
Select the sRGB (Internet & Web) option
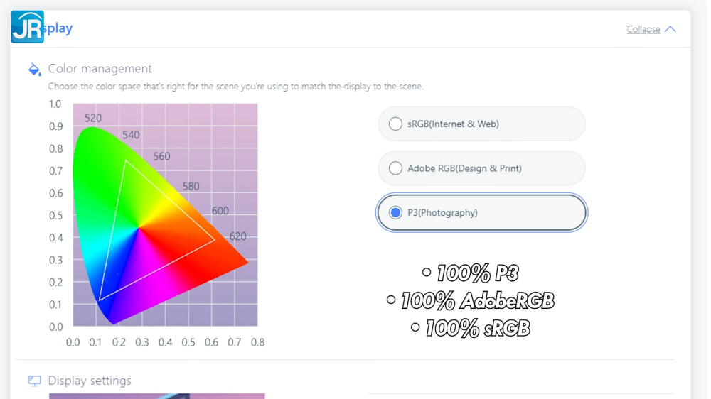click(x=396, y=124)
